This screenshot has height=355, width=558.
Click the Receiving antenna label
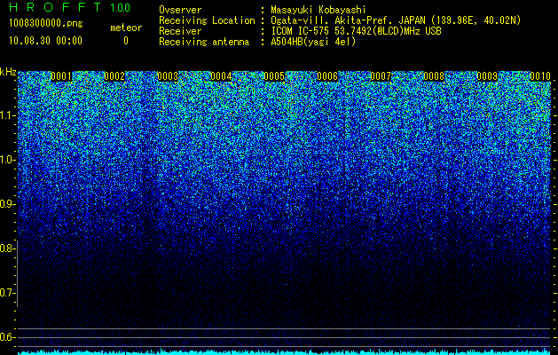point(204,42)
